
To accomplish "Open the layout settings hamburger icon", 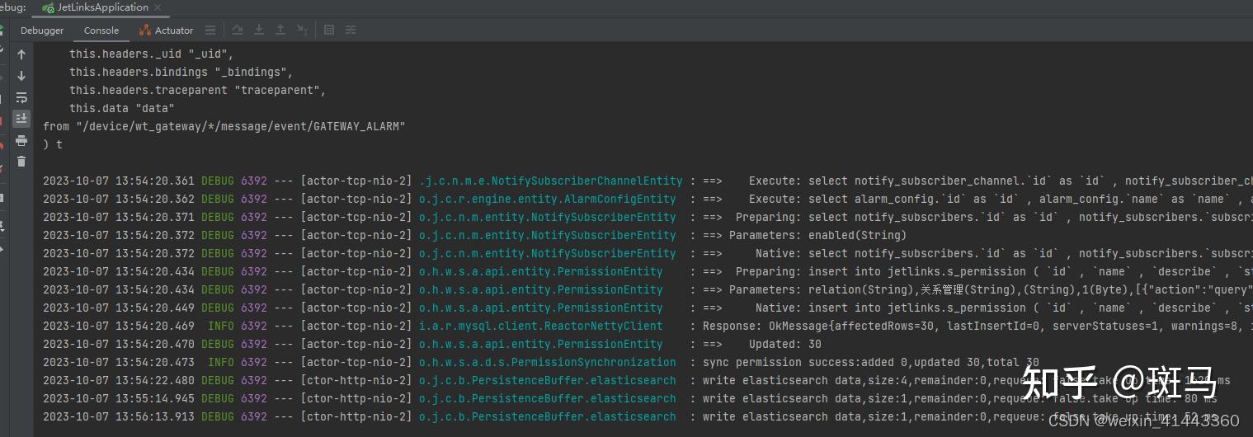I will pyautogui.click(x=210, y=30).
